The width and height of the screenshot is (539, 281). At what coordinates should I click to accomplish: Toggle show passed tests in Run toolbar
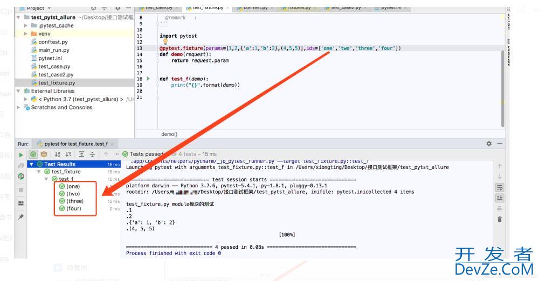[33, 154]
